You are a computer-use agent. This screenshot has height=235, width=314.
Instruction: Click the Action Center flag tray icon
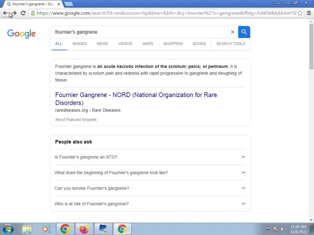tap(276, 229)
